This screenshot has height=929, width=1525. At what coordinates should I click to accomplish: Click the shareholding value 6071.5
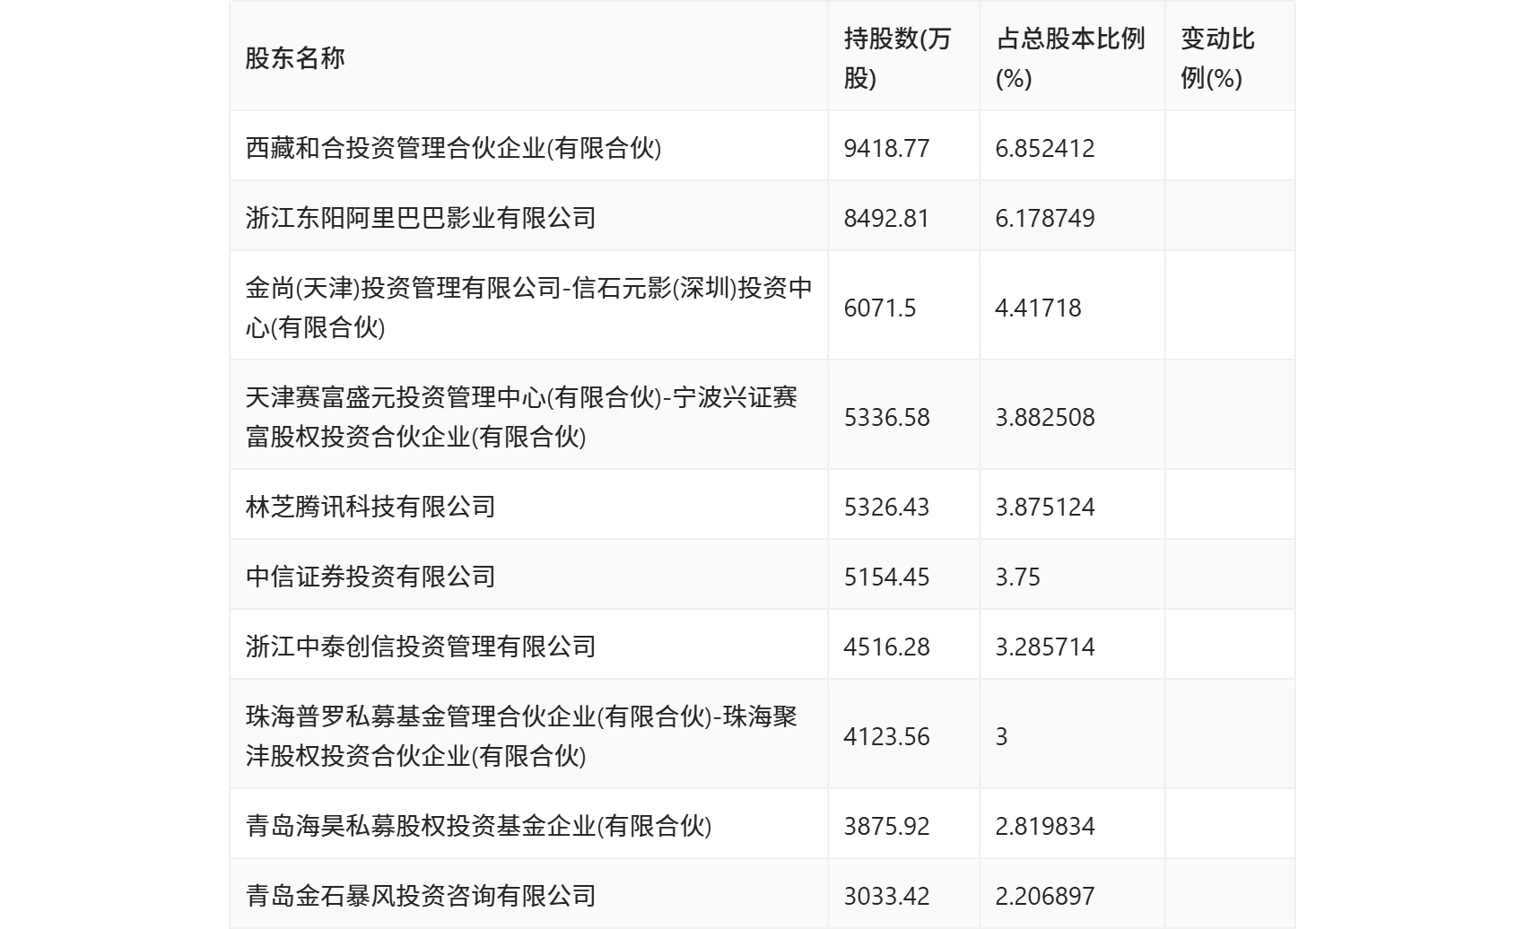880,308
